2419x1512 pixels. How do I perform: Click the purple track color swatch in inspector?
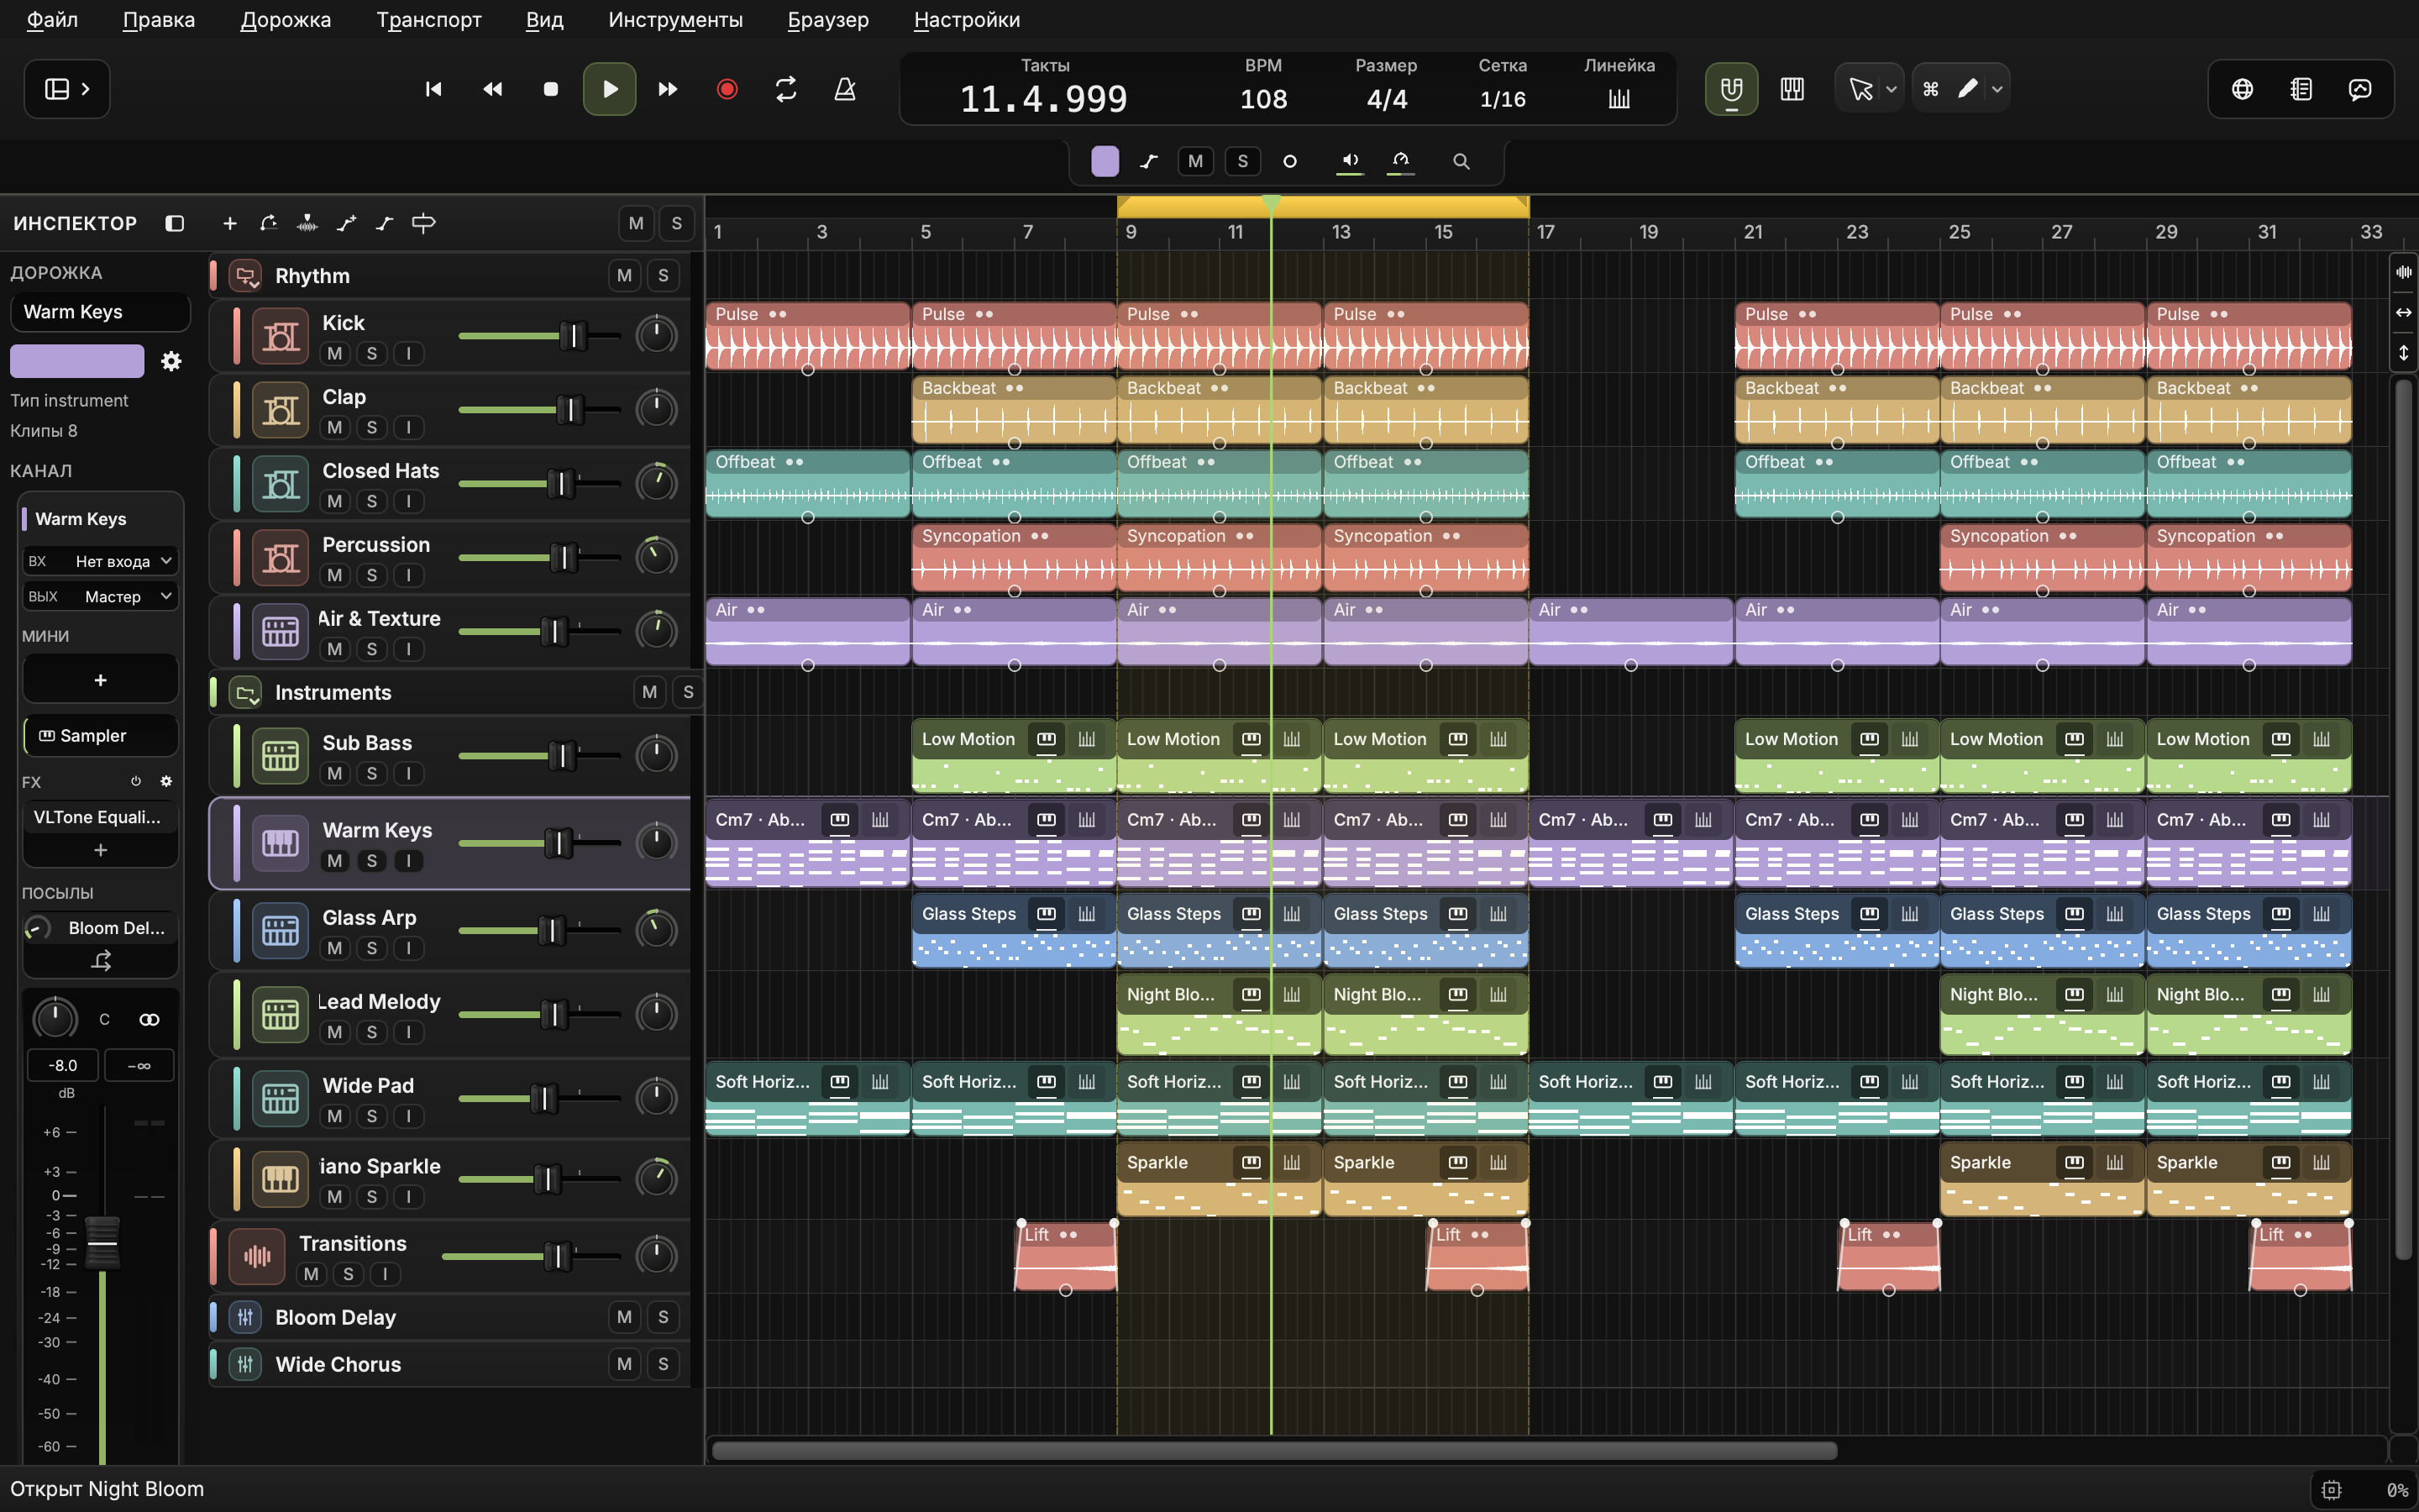(77, 361)
